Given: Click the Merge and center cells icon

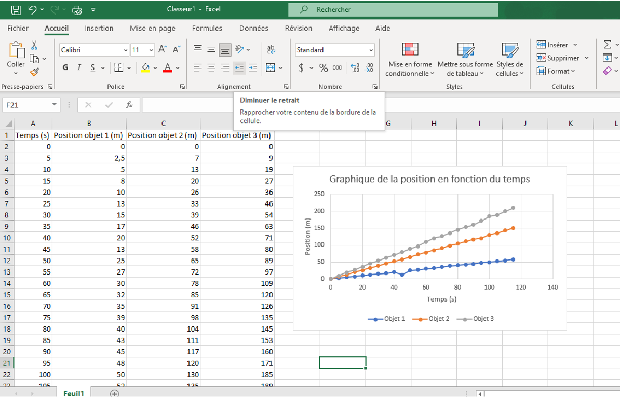Looking at the screenshot, I should click(x=271, y=67).
